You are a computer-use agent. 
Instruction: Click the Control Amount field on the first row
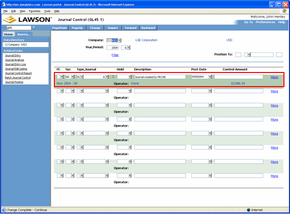click(x=239, y=77)
